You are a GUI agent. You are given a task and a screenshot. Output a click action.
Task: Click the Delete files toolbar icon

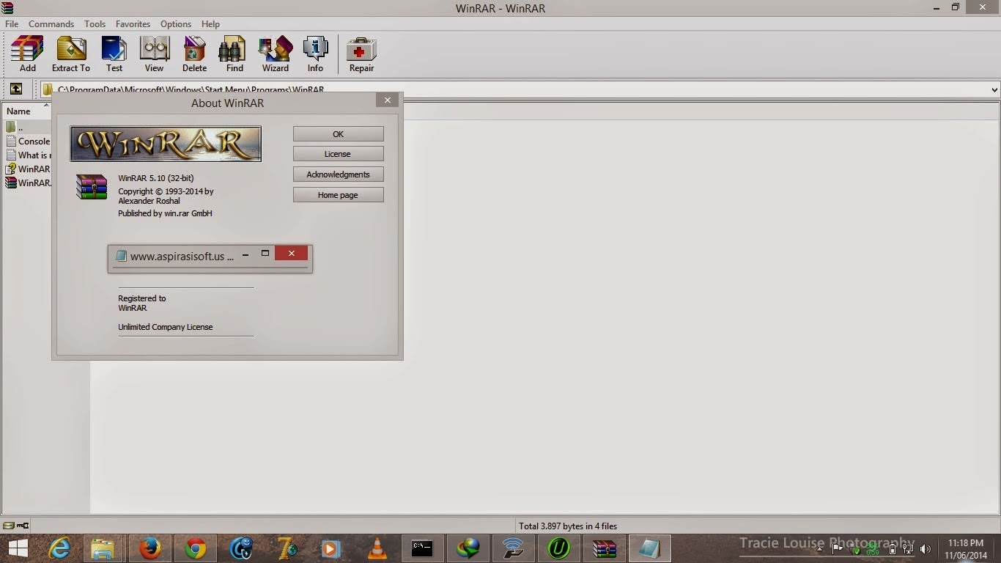pos(194,54)
